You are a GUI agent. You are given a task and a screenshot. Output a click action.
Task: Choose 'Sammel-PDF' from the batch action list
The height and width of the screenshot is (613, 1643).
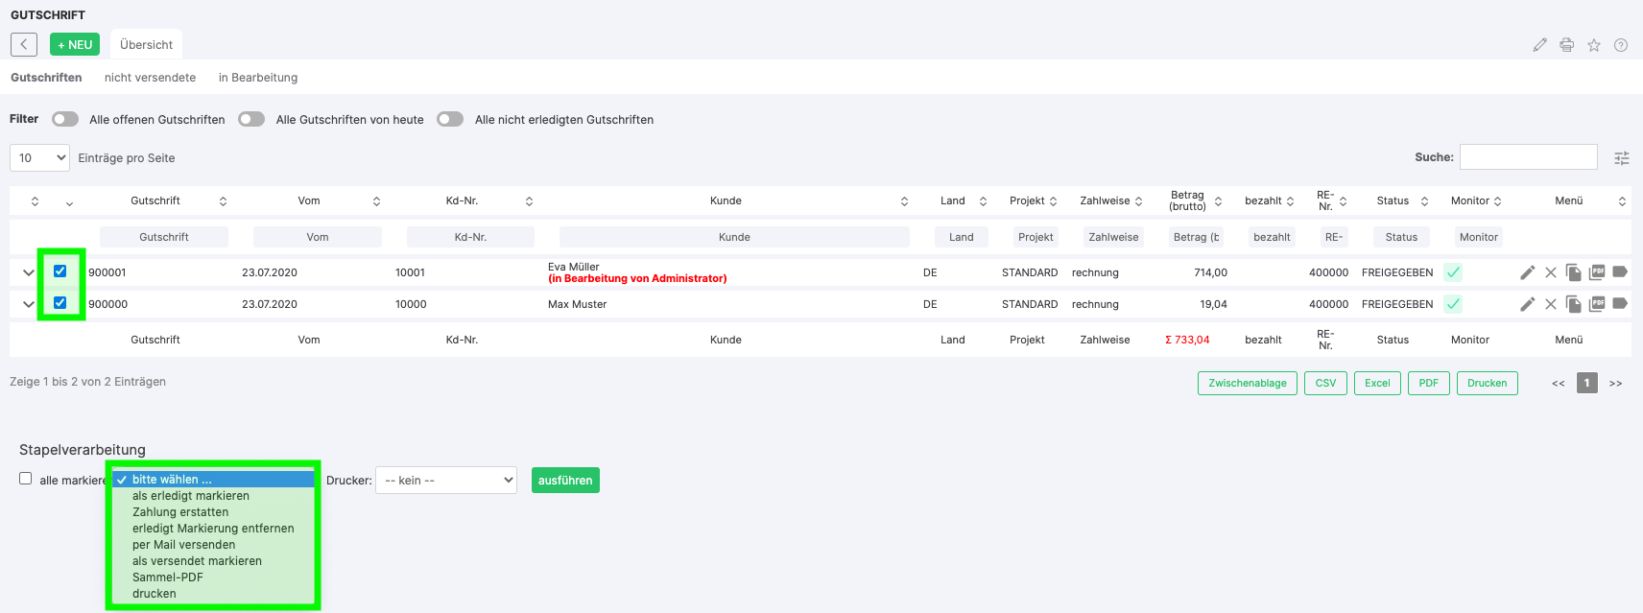(x=168, y=578)
